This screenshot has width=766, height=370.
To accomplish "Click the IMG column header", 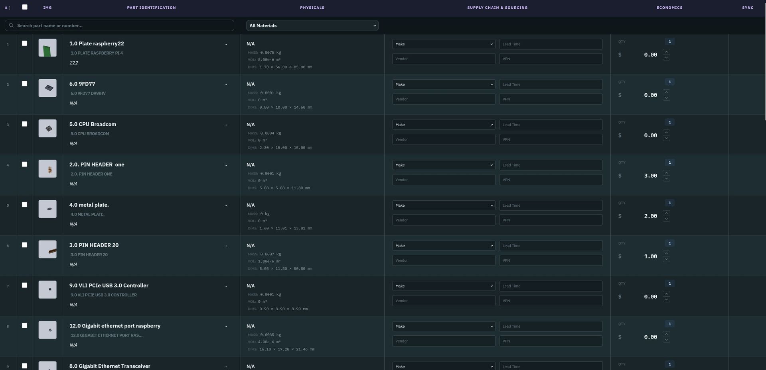I will coord(47,8).
